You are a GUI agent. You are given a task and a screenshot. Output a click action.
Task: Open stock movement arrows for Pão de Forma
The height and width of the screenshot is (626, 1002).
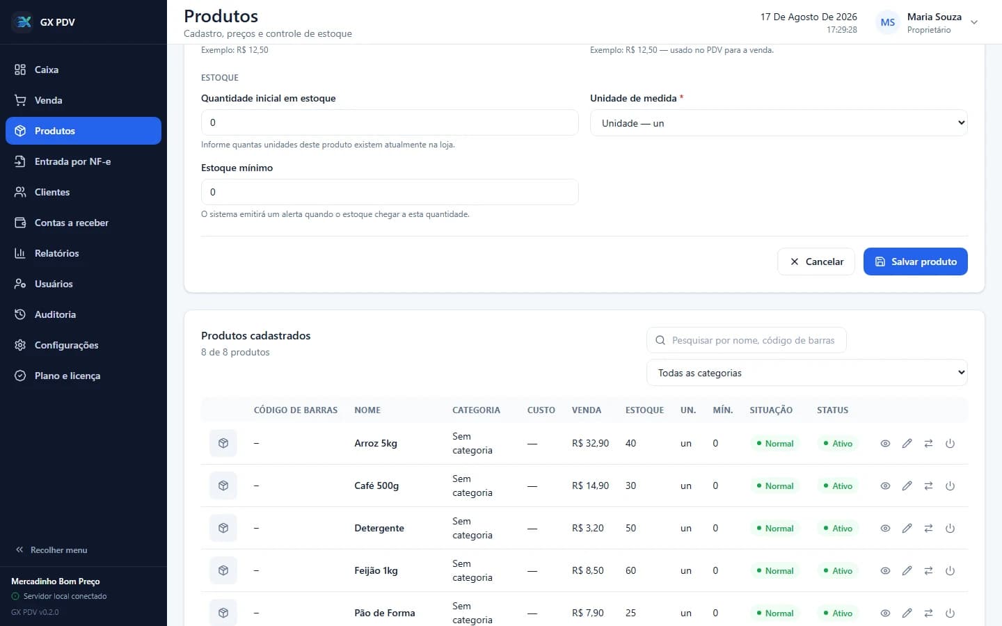[928, 613]
